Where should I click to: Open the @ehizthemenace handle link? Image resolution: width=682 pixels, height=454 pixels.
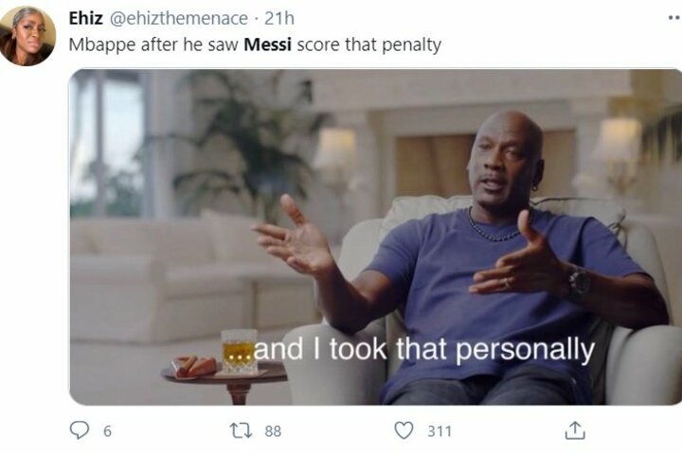click(x=178, y=18)
